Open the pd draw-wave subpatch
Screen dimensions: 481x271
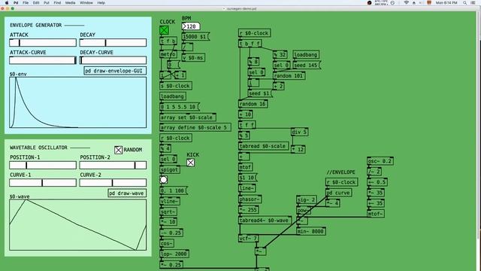127,193
